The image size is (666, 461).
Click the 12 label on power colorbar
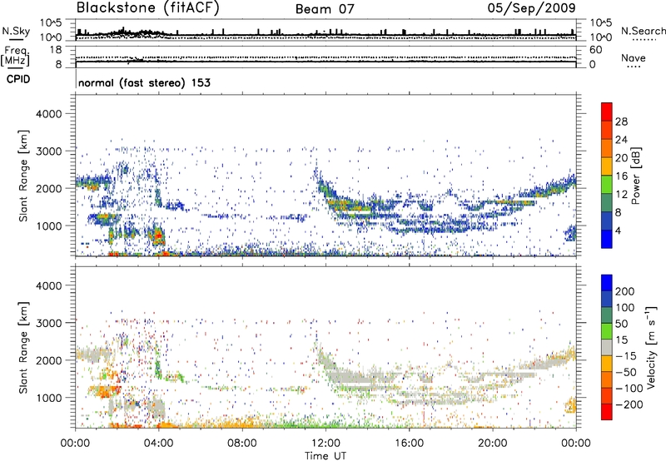[621, 195]
